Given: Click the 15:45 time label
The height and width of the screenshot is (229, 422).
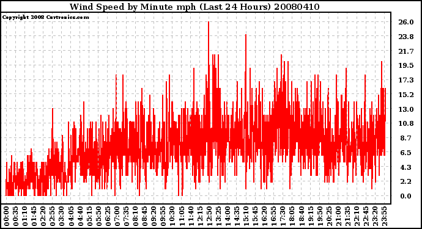Looking at the screenshot, I should tap(255, 216).
